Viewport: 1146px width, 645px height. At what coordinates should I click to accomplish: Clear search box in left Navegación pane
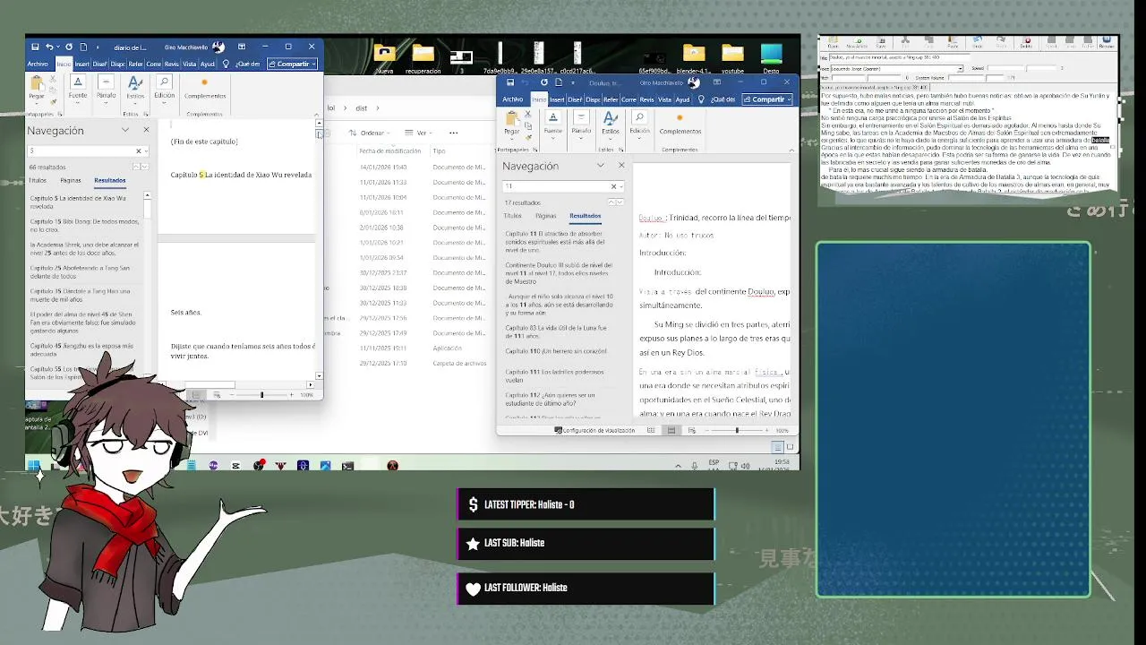[138, 150]
